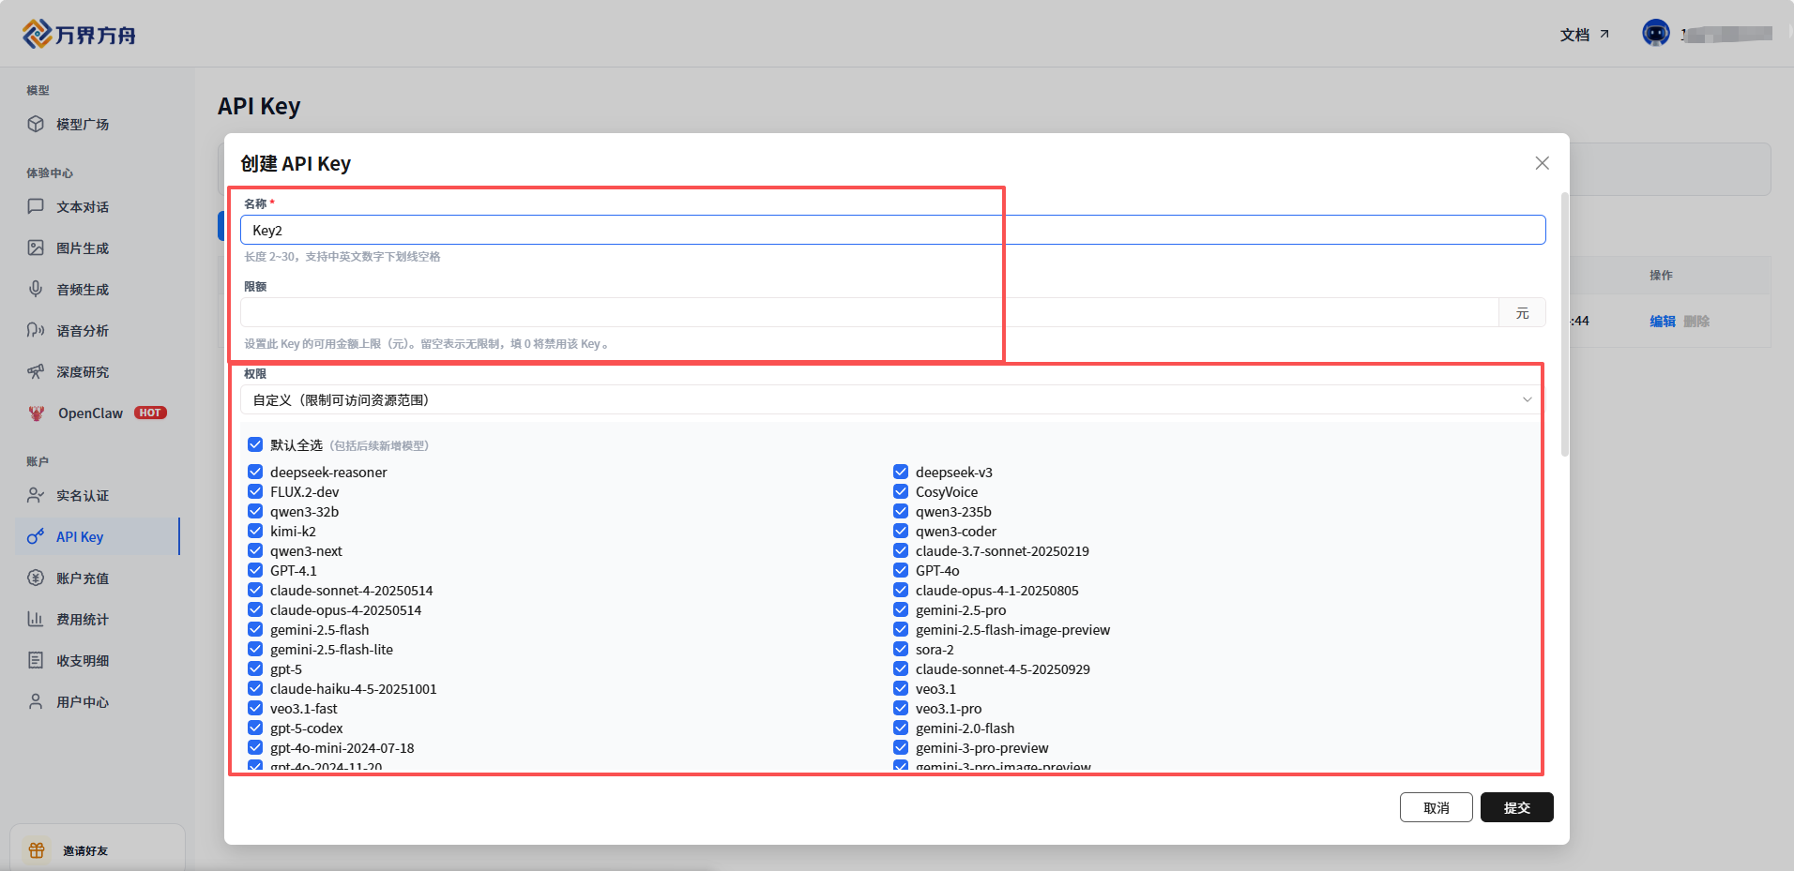
Task: Click the 万界方舟 logo icon
Action: [37, 34]
